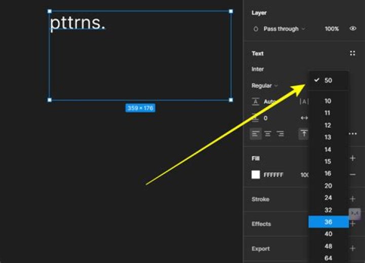The height and width of the screenshot is (263, 365).
Task: Add a new fill with plus icon
Action: pyautogui.click(x=352, y=158)
